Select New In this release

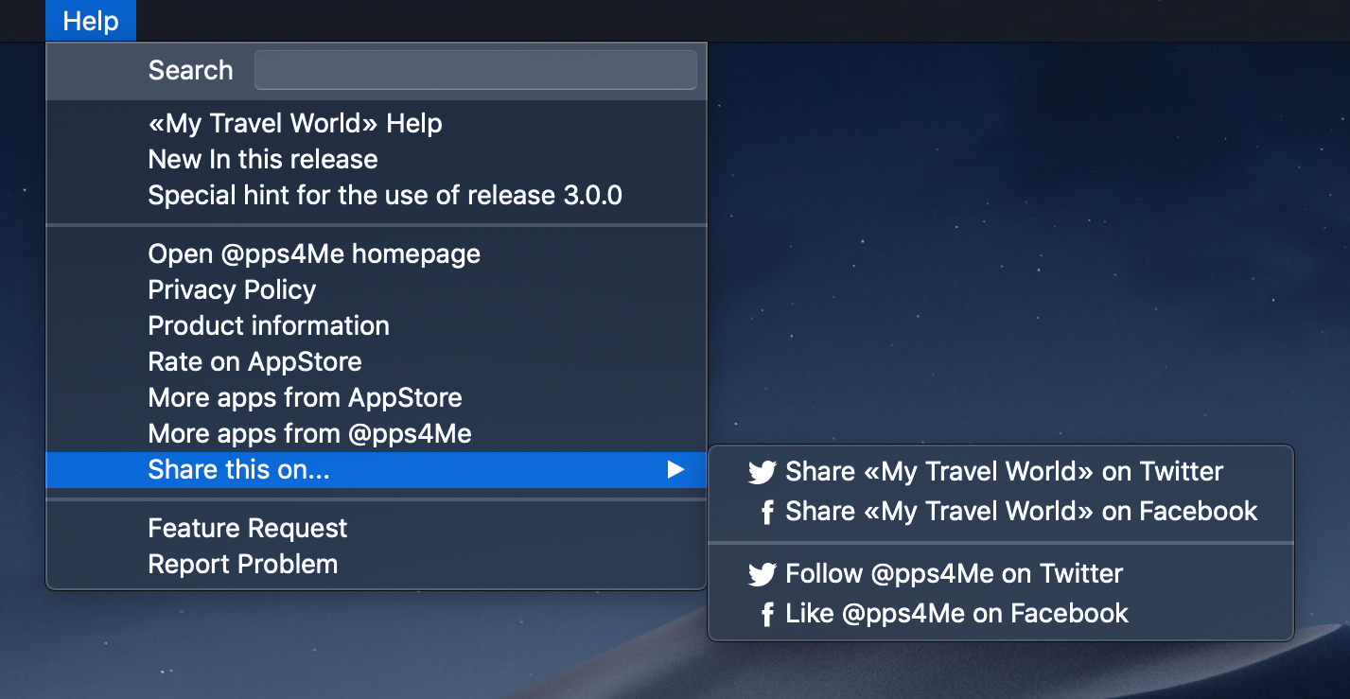point(377,160)
